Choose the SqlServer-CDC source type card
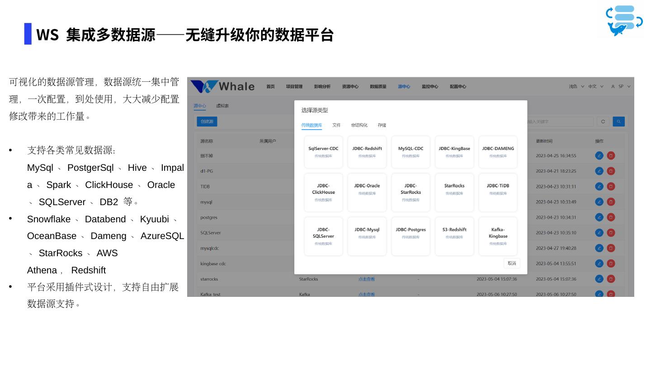 click(x=323, y=152)
